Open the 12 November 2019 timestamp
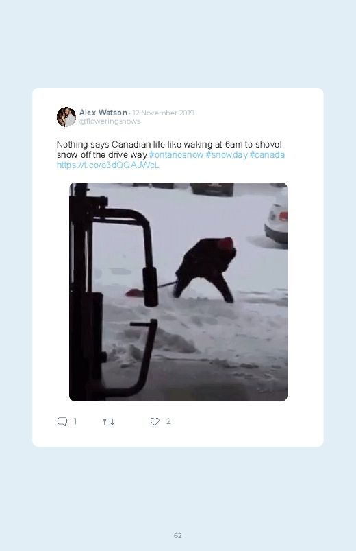This screenshot has height=551, width=356. [x=164, y=113]
